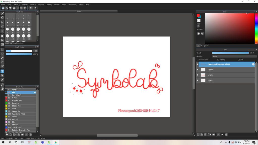Select the Bucket fill tool

(x=2, y=40)
